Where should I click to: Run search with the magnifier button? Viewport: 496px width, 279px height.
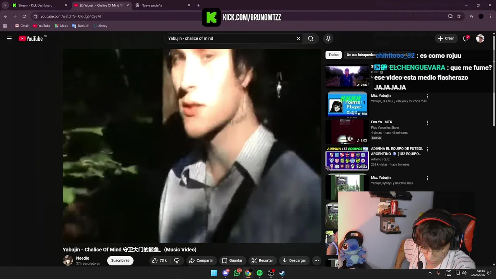tap(311, 38)
